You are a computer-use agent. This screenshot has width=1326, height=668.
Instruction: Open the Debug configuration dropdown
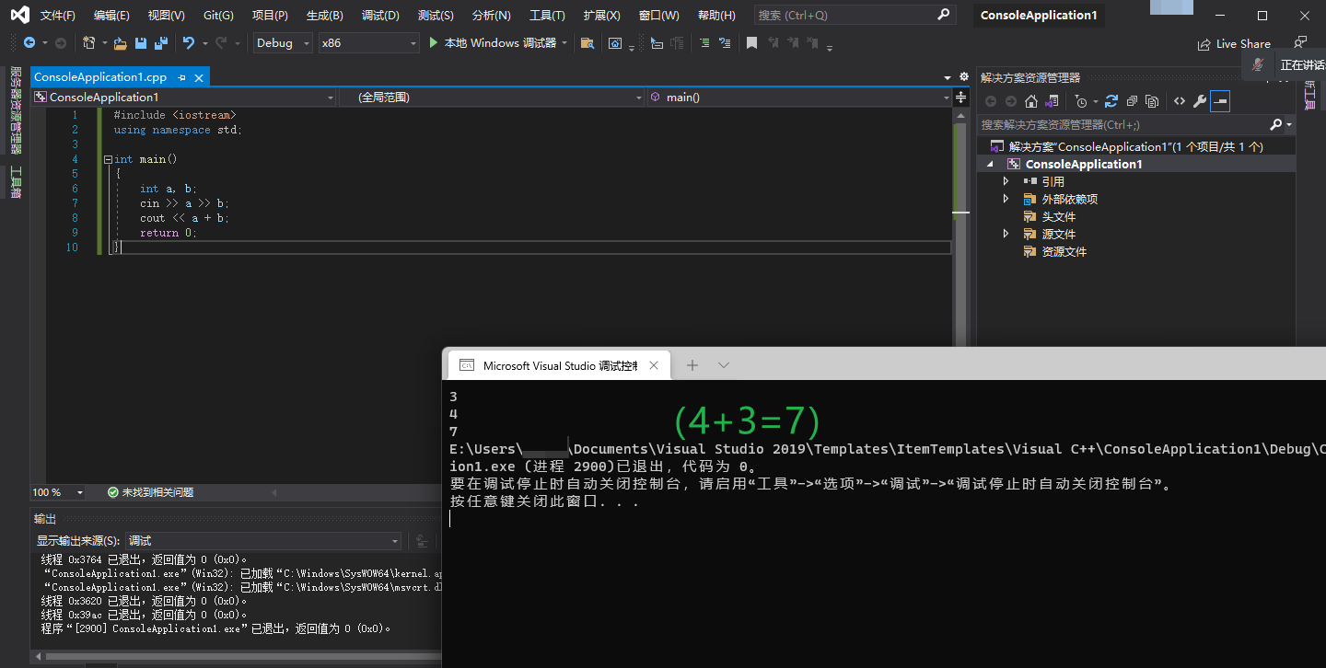click(283, 43)
